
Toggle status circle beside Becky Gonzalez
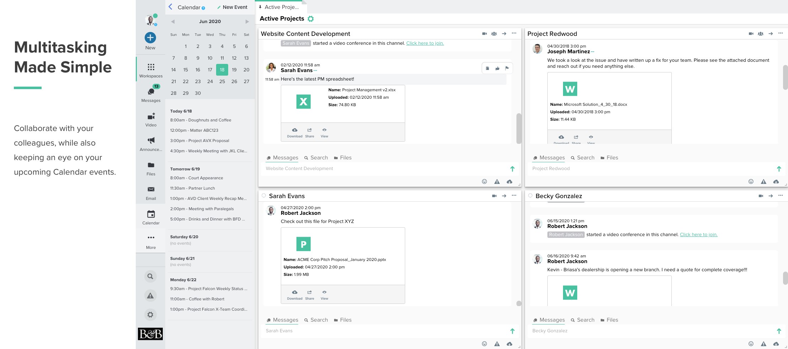[530, 196]
